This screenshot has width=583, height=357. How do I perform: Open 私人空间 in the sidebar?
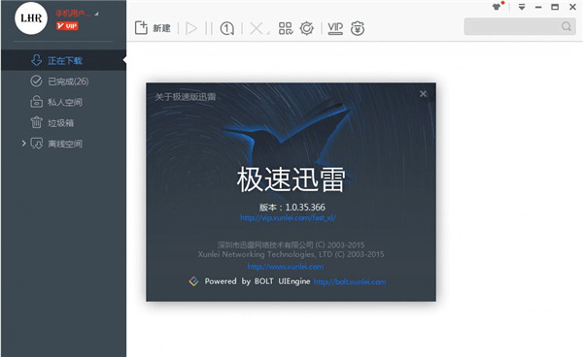tap(63, 102)
